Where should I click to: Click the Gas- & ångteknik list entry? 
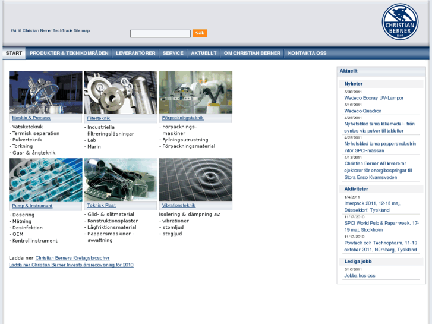tap(34, 153)
